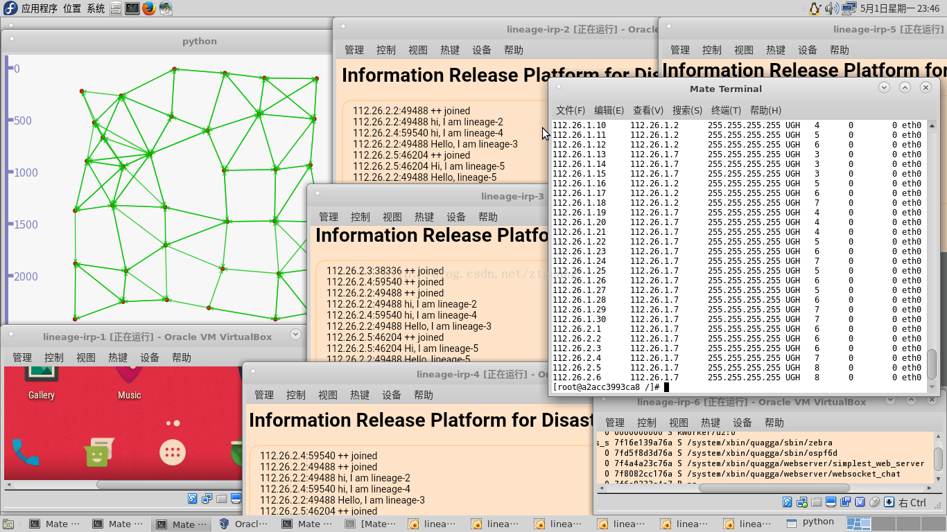Open 热键 menu in lineage-irp-6 window
Viewport: 947px width, 532px height.
click(711, 423)
